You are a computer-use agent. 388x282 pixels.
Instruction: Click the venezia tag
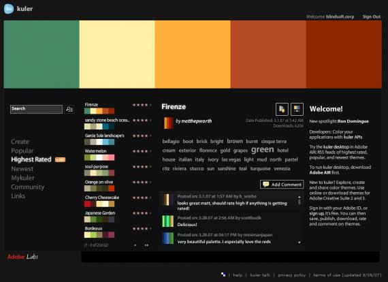(x=282, y=169)
